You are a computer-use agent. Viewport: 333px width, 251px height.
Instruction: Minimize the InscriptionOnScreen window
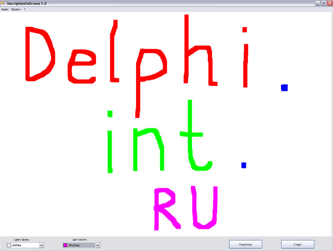(x=318, y=3)
